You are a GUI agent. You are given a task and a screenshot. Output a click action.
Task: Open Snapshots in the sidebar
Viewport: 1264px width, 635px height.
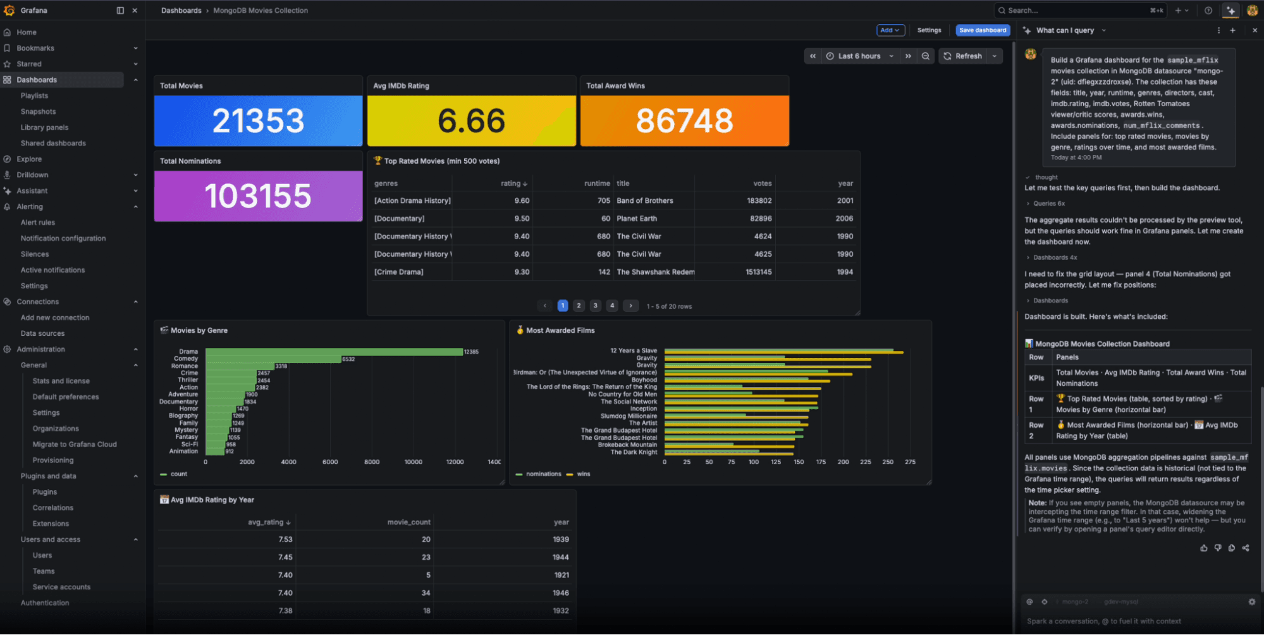coord(38,111)
